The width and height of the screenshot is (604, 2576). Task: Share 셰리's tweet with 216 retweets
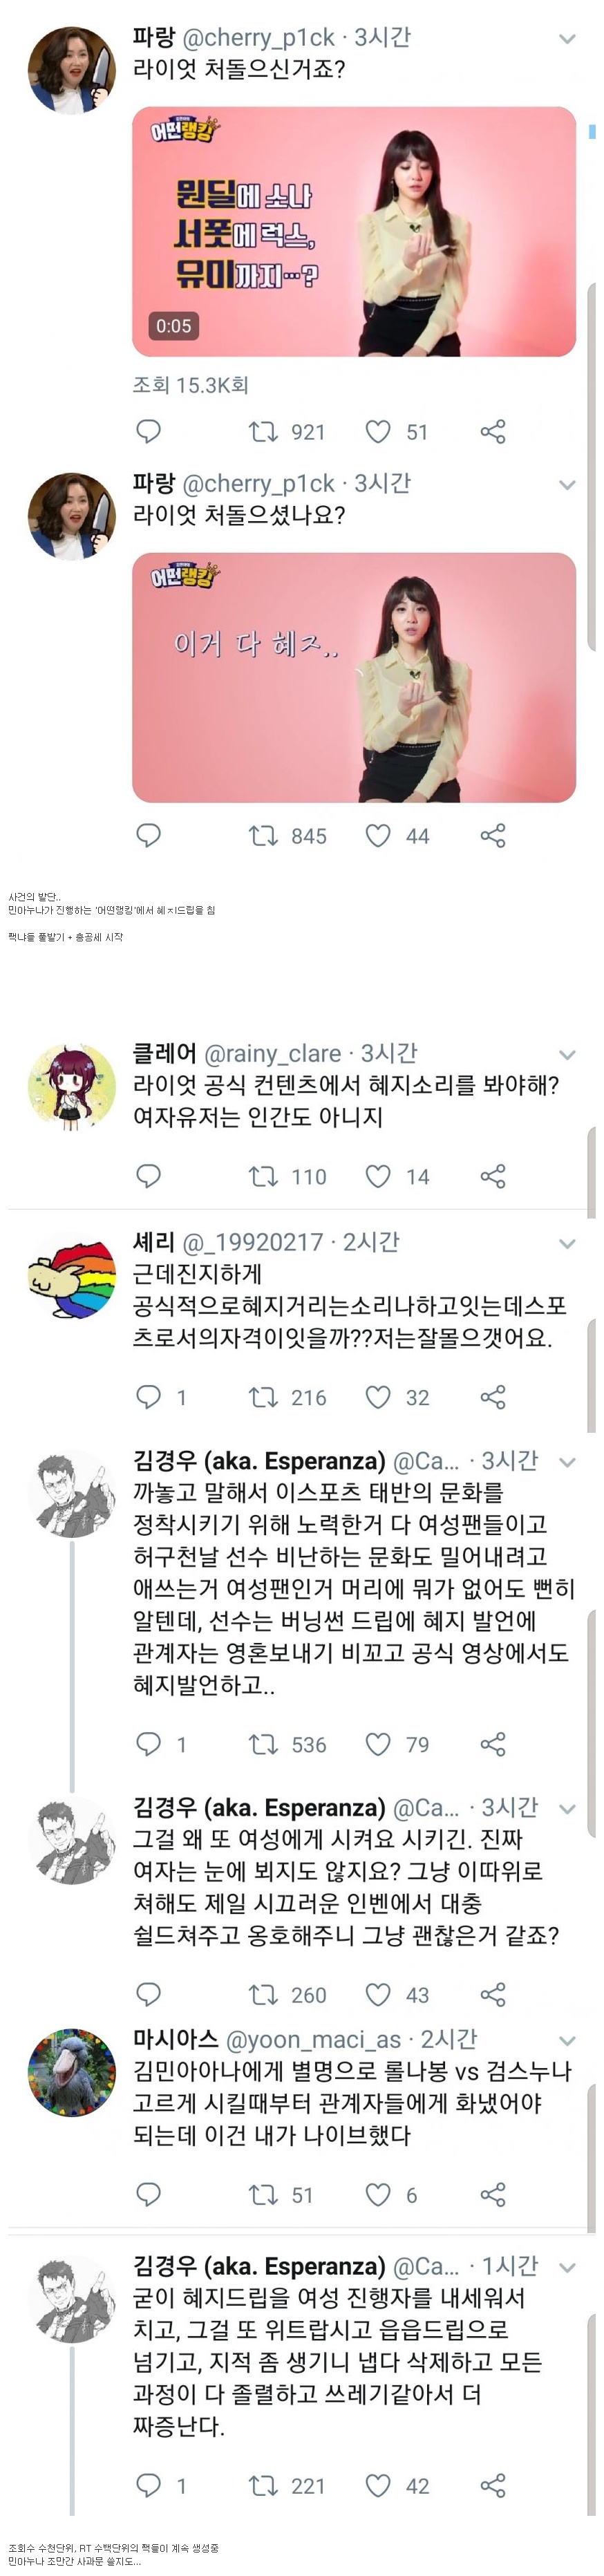493,1397
